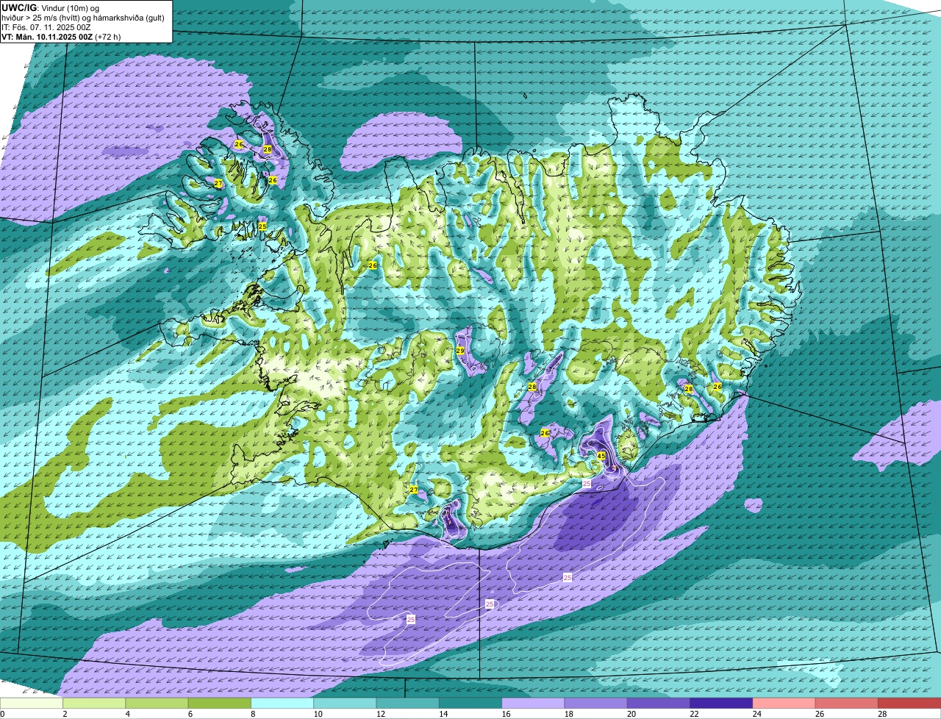Click the yellow 25 gust label in Westfjords
This screenshot has height=719, width=941.
(262, 226)
